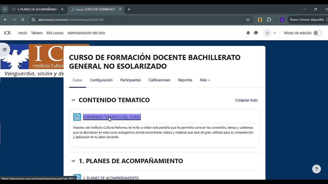
Task: Open Tablero in navigation
Action: pos(37,33)
